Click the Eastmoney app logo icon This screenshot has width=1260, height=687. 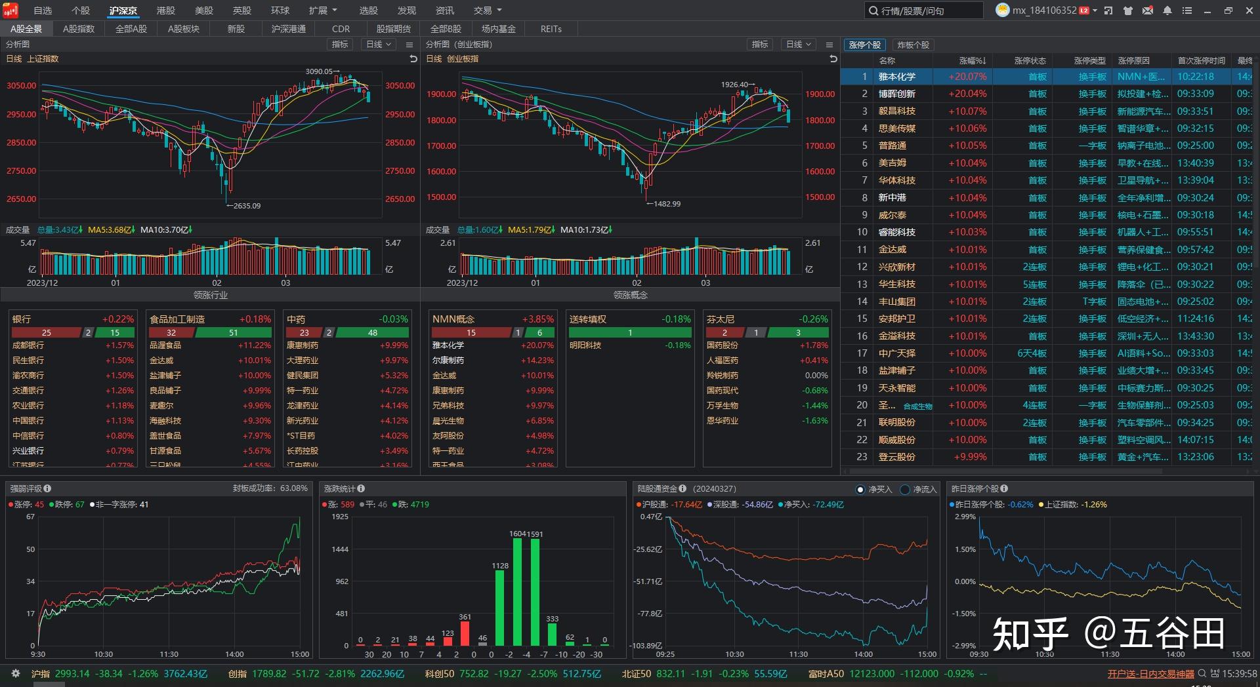coord(10,10)
